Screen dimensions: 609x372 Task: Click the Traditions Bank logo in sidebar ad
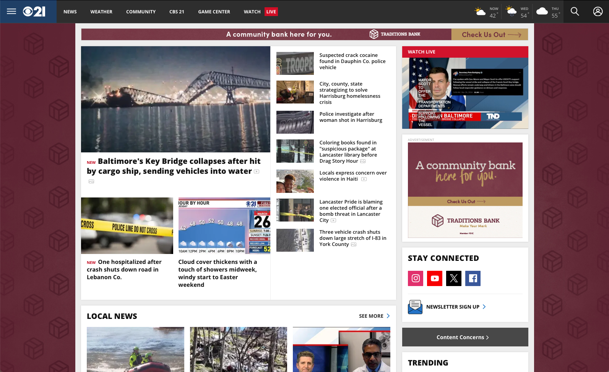465,221
